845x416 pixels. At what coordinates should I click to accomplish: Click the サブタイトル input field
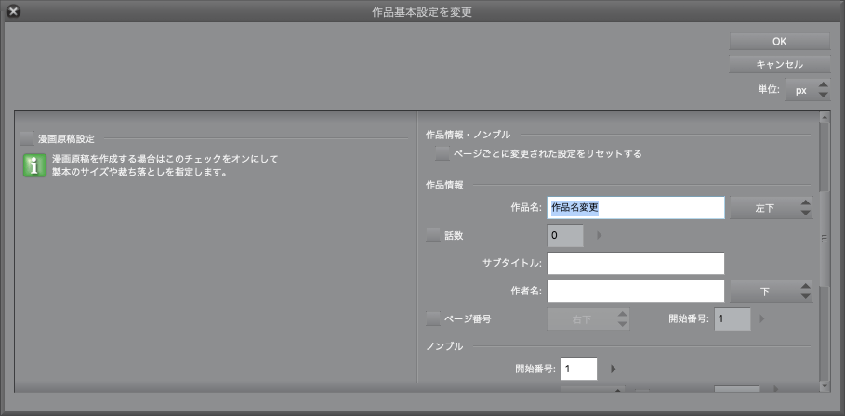[x=636, y=264]
